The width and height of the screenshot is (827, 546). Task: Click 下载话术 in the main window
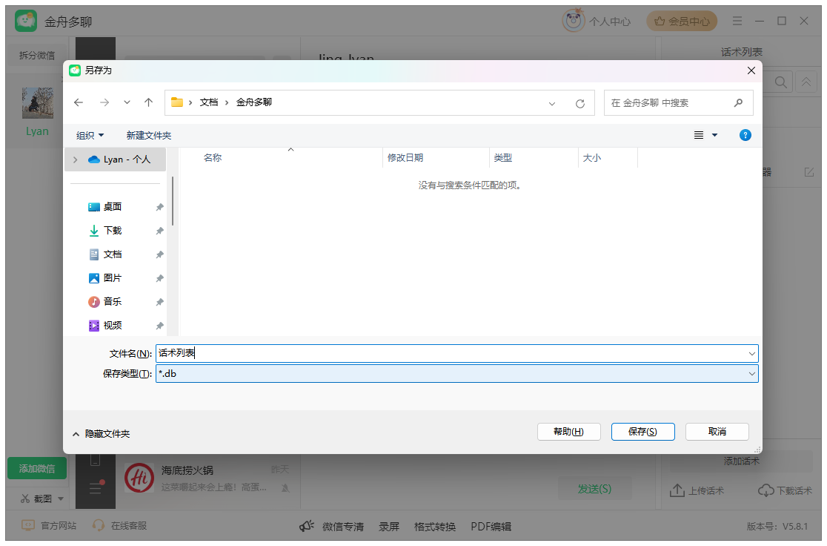[785, 490]
